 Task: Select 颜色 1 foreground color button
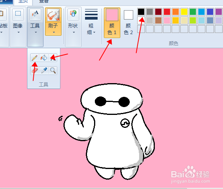pos(112,23)
